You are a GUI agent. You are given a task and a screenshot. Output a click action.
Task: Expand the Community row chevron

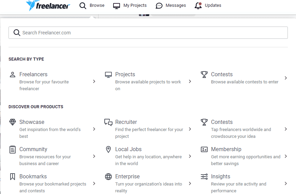94,156
